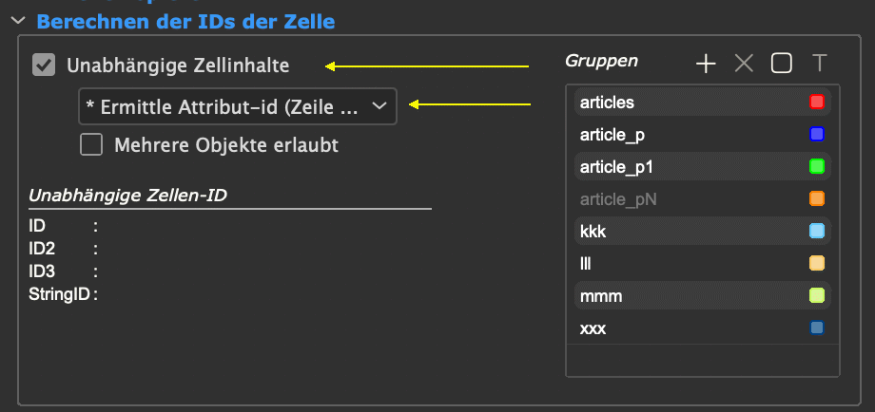Toggle Unabhängige Zellinhalte checkbox
The image size is (875, 412).
pos(44,66)
